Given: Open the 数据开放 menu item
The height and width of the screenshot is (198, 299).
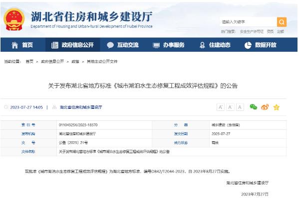Looking at the screenshot, I should pyautogui.click(x=260, y=45).
